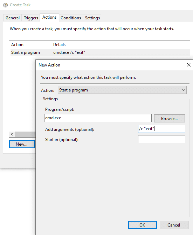This screenshot has height=235, width=193.
Task: Go to the Conditions tab
Action: point(71,18)
